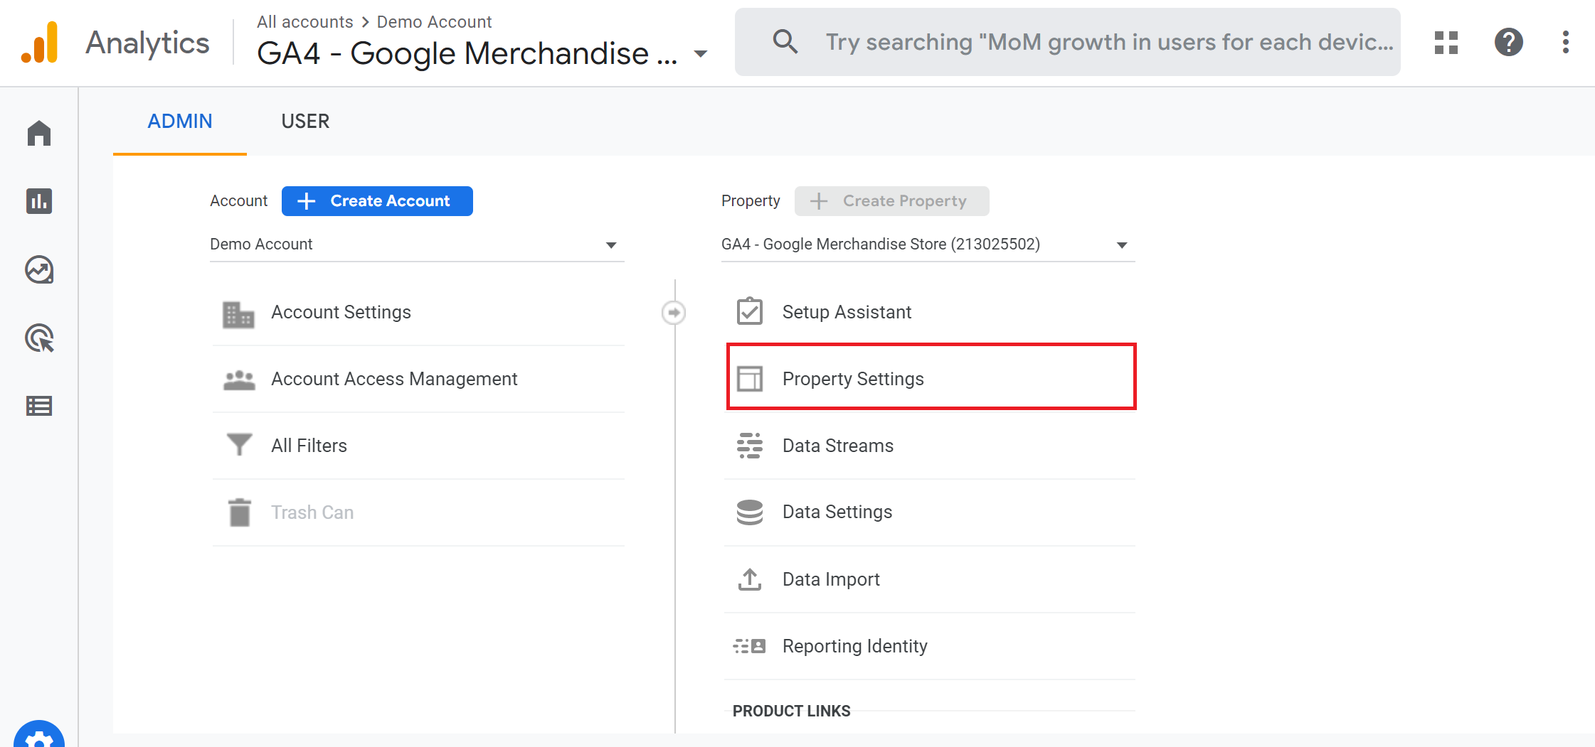
Task: Click the Data Streams icon
Action: [x=750, y=446]
